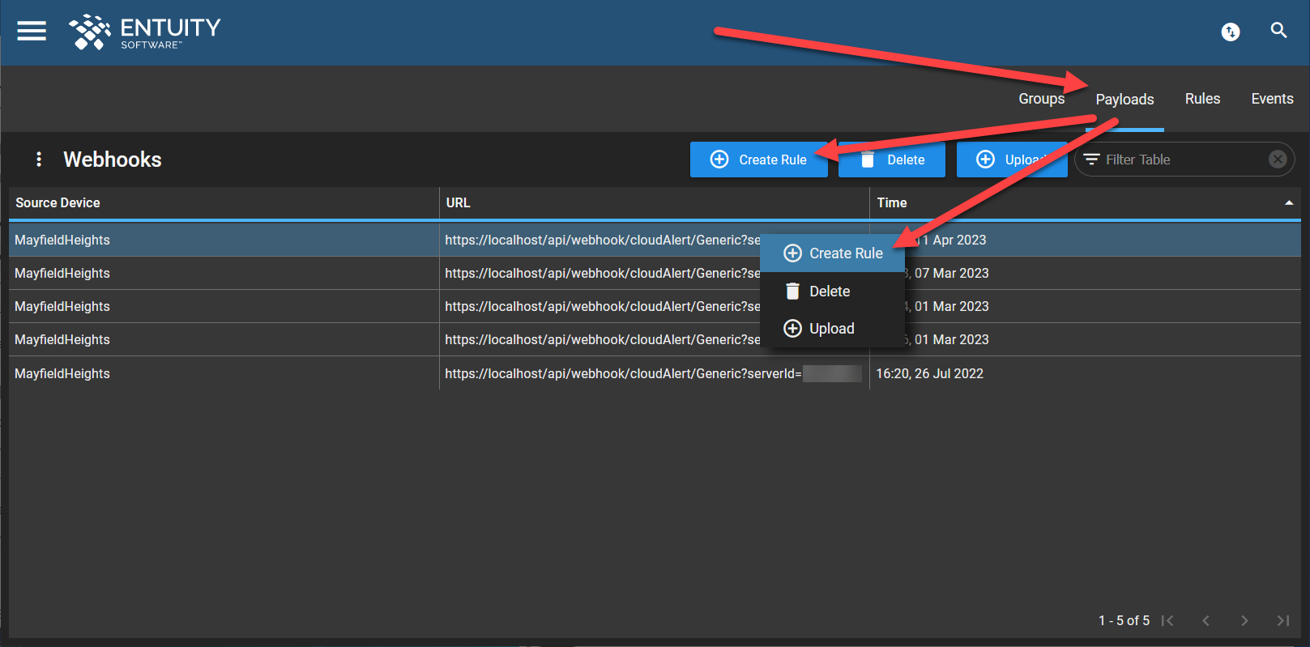Open the Webhooks three-dot overflow menu

[39, 160]
